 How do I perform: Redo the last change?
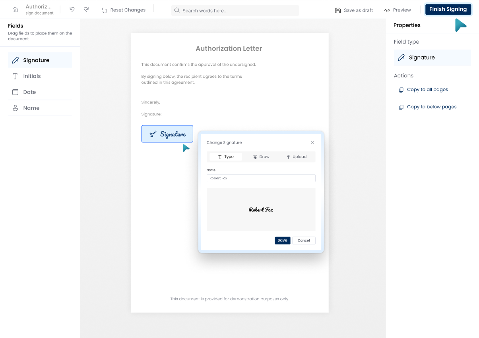[x=86, y=10]
